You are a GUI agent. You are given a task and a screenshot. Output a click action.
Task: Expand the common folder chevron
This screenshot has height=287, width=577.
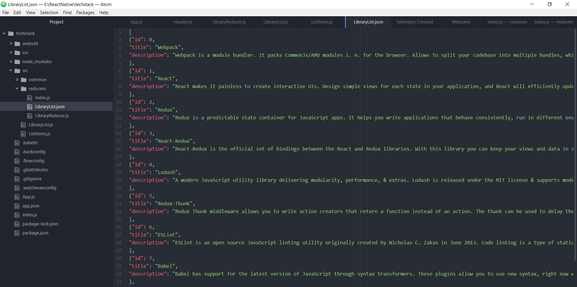(17, 80)
